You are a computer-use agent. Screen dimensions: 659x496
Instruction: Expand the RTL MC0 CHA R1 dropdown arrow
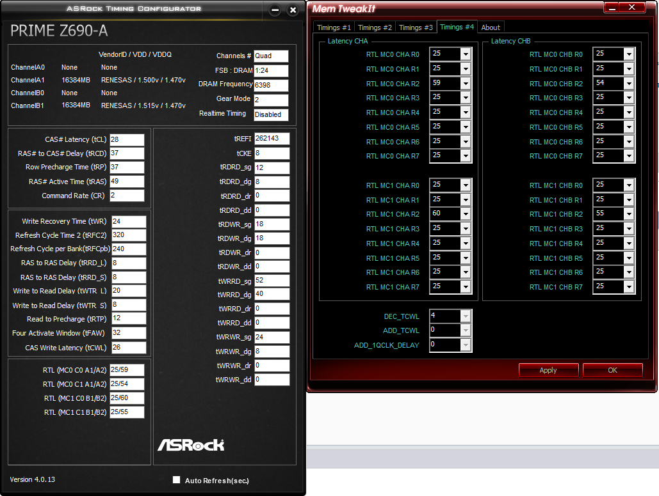466,69
